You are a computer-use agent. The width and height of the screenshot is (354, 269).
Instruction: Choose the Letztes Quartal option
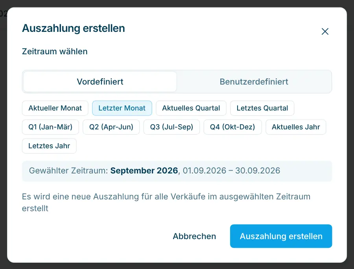262,108
